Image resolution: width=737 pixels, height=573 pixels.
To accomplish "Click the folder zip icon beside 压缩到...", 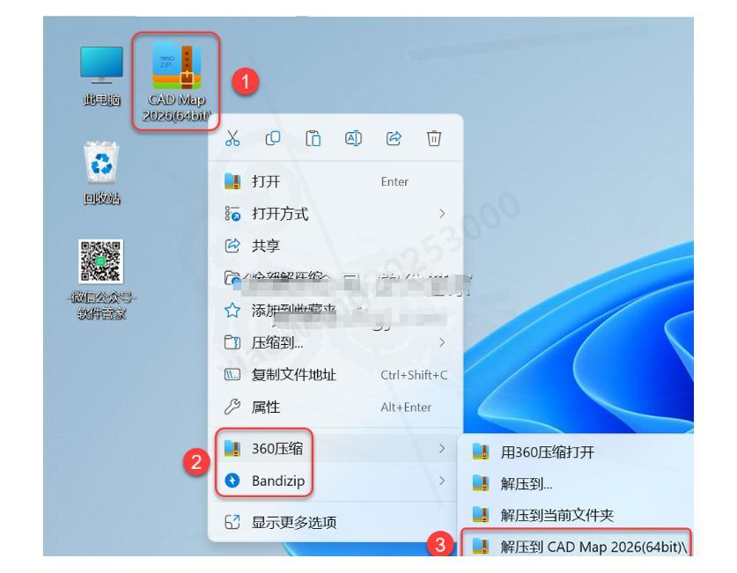I will point(232,342).
